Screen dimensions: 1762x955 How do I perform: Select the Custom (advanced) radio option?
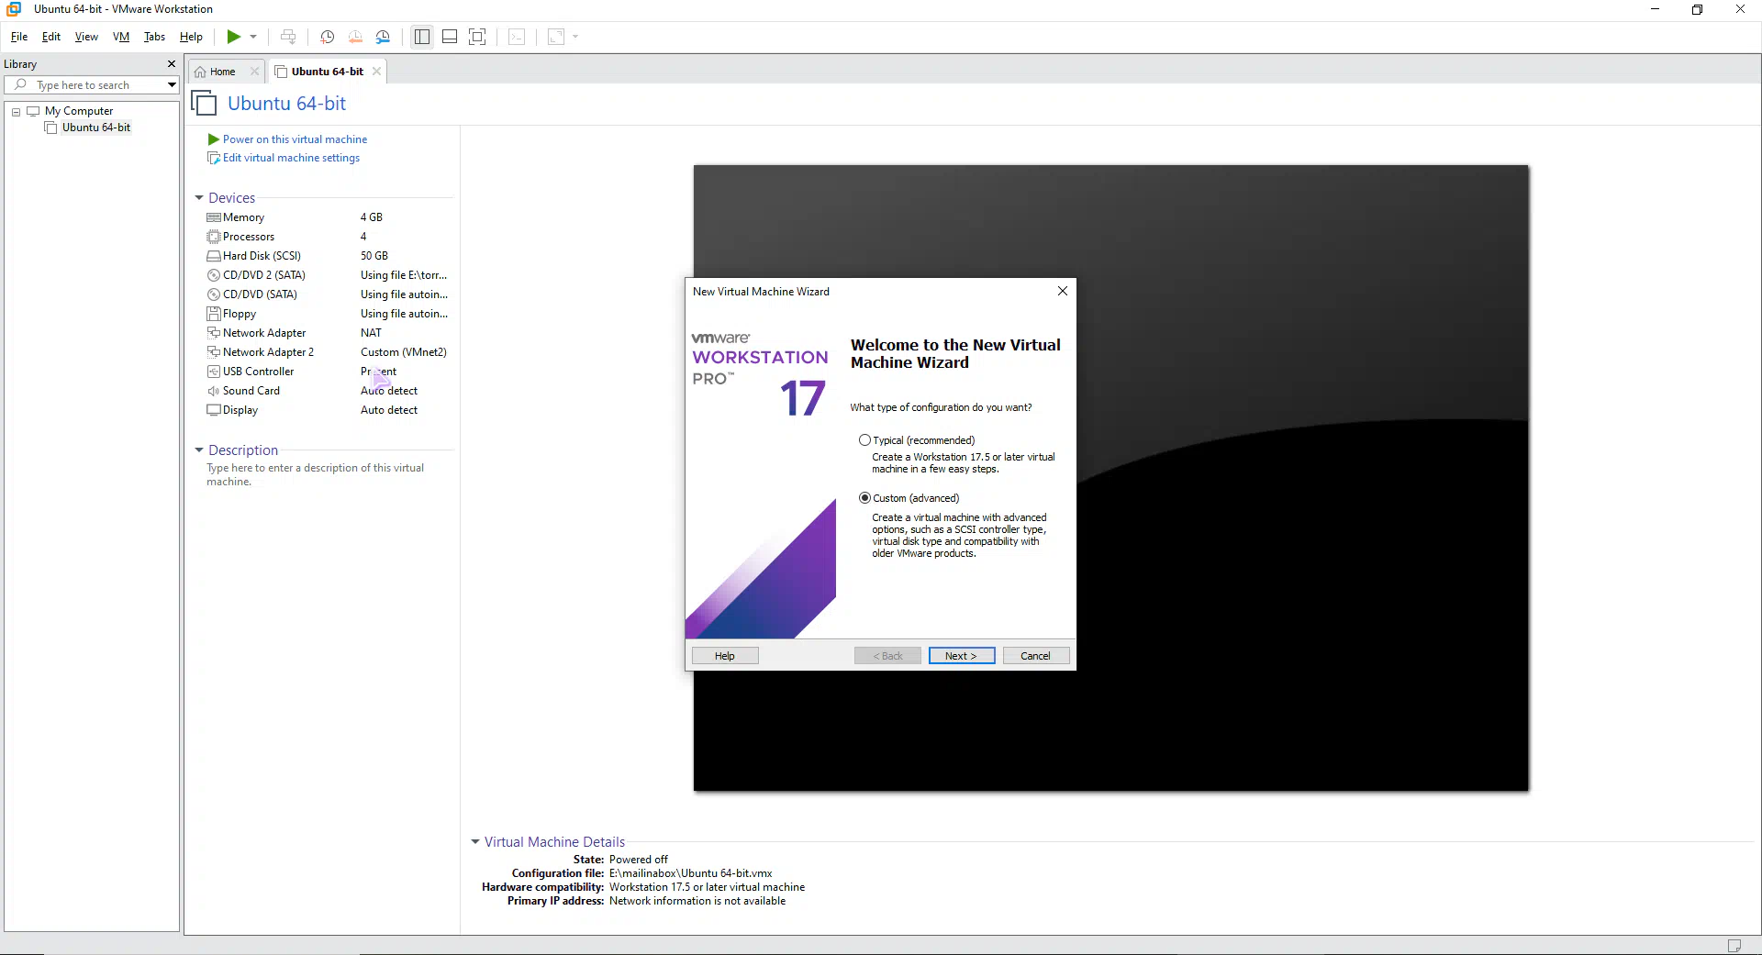(x=864, y=498)
